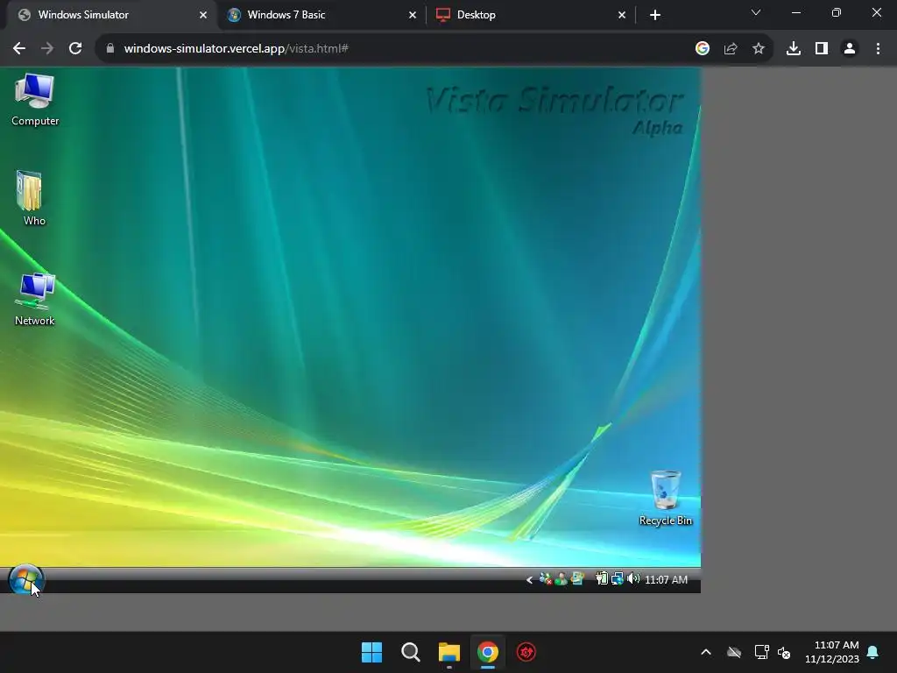The image size is (897, 673).
Task: Open the Windows 11 Start button
Action: (371, 652)
